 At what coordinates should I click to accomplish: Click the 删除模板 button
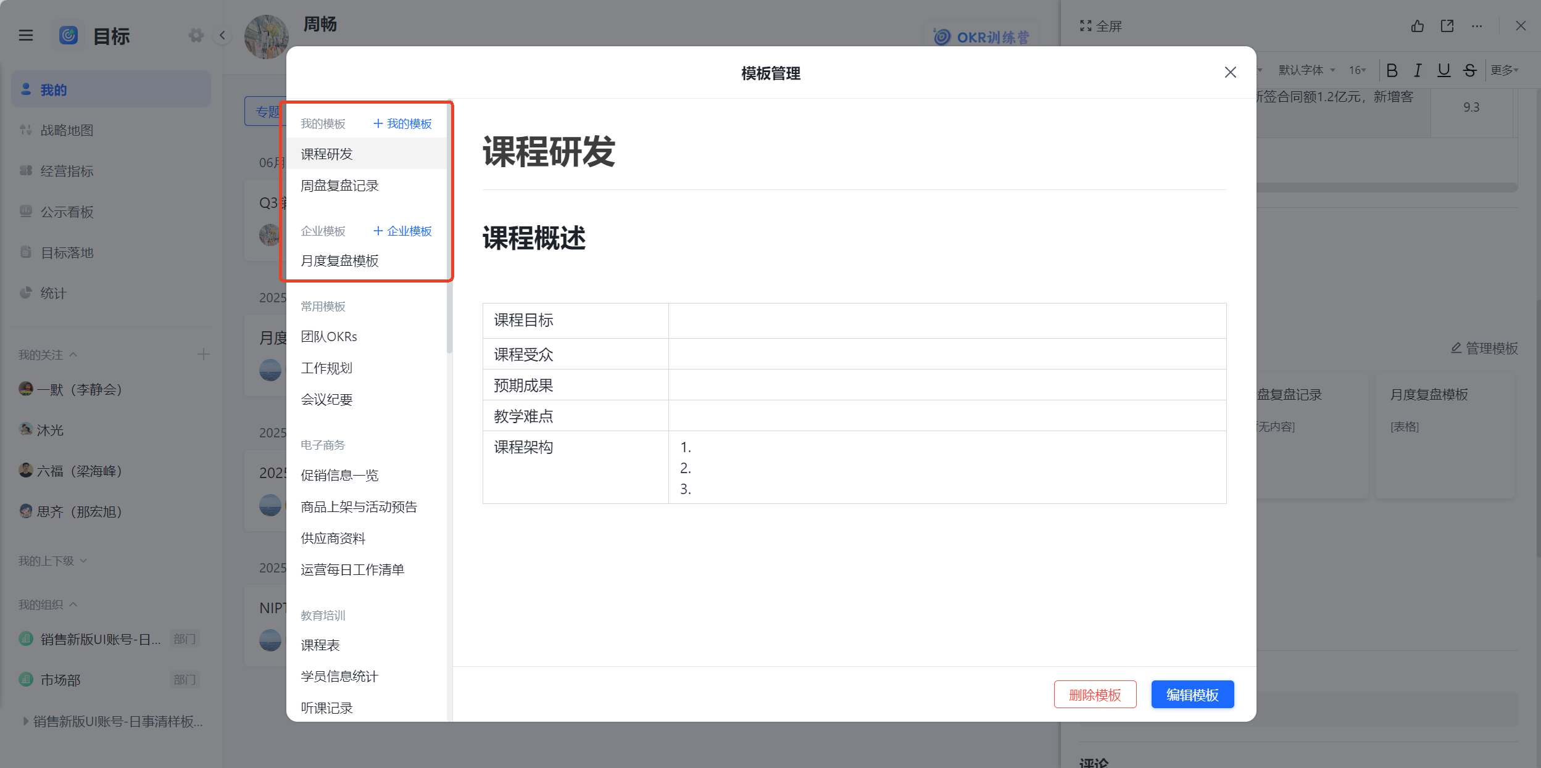pyautogui.click(x=1095, y=695)
